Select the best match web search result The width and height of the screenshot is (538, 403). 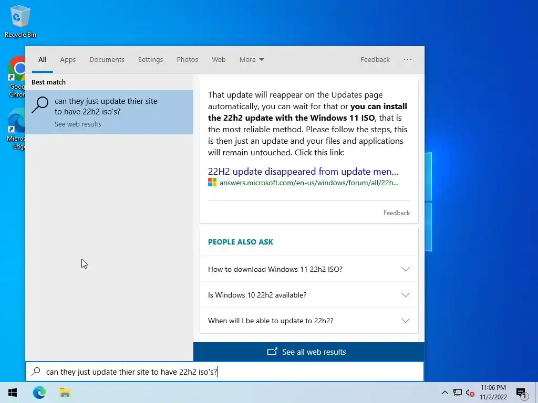(x=109, y=112)
